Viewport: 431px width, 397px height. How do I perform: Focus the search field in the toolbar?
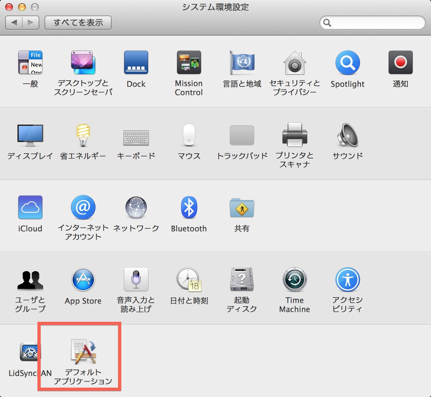[x=372, y=23]
